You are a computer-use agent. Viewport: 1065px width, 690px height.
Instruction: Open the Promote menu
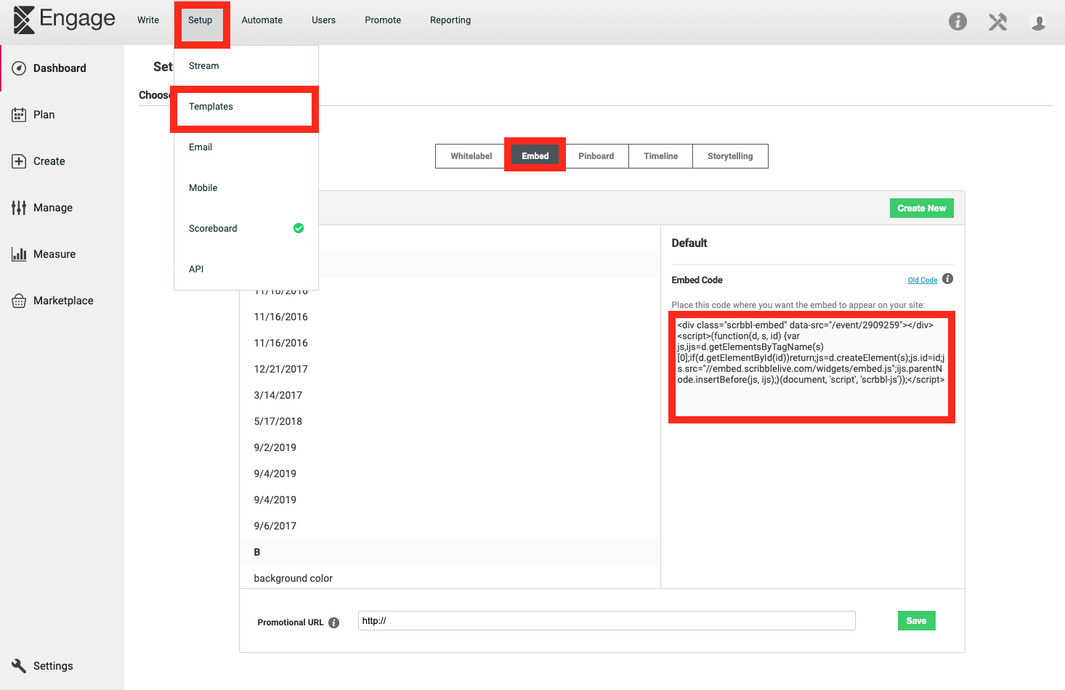(383, 20)
